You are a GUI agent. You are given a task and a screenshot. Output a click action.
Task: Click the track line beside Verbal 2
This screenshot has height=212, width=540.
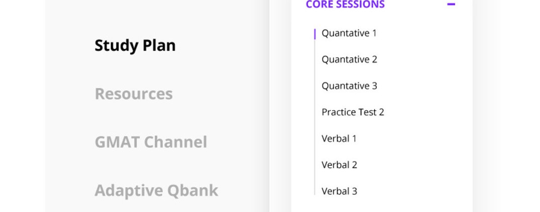315,165
